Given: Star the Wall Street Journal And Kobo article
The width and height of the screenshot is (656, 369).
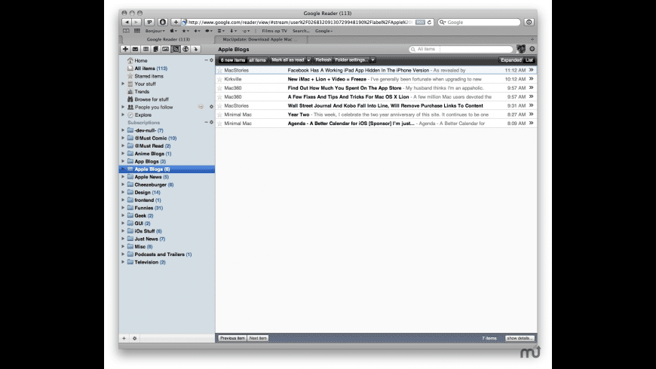Looking at the screenshot, I should 219,105.
